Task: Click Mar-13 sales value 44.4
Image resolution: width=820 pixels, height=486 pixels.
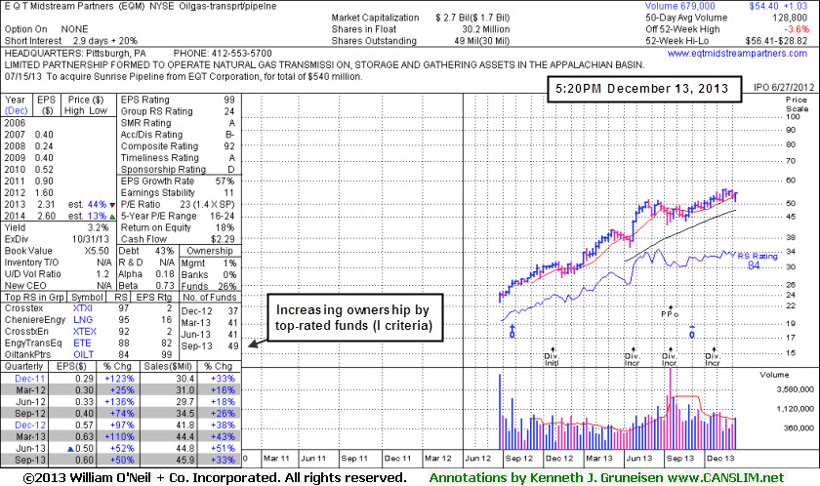Action: coord(185,436)
